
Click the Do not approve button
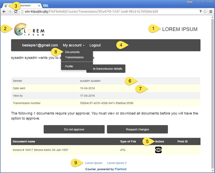point(74,129)
